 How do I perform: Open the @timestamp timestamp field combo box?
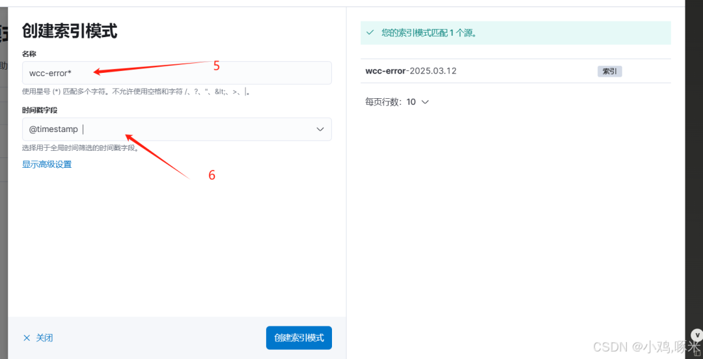click(176, 129)
